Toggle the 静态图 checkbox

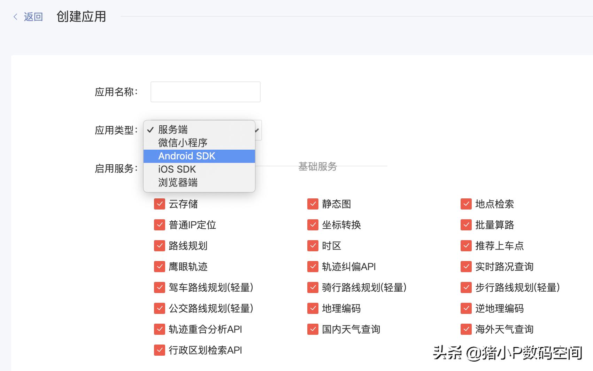[313, 204]
